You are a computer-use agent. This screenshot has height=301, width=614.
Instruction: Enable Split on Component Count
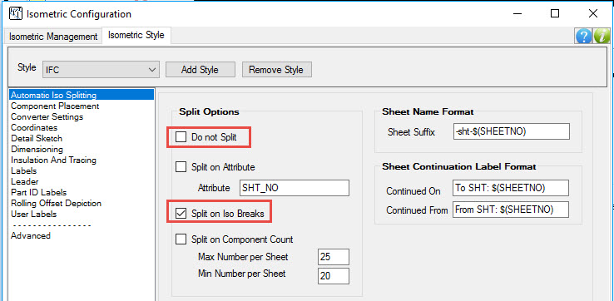click(181, 239)
